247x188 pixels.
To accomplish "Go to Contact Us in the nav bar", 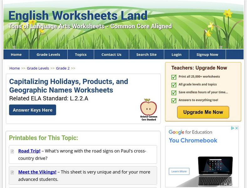I will [x=111, y=55].
